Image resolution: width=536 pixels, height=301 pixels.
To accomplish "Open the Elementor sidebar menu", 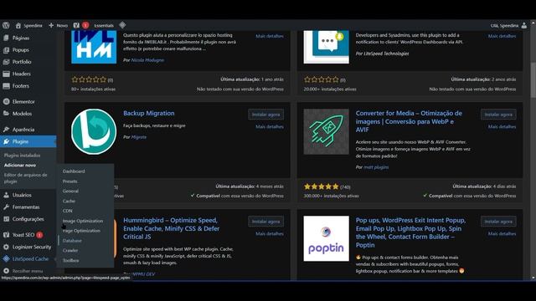I will [23, 102].
